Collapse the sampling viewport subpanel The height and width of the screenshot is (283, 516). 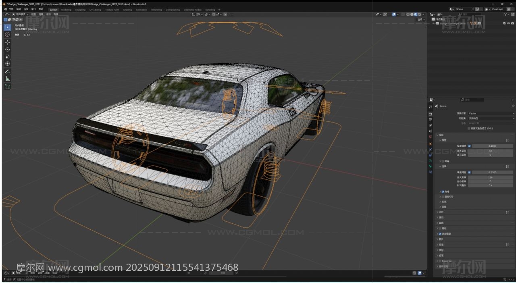click(x=440, y=140)
